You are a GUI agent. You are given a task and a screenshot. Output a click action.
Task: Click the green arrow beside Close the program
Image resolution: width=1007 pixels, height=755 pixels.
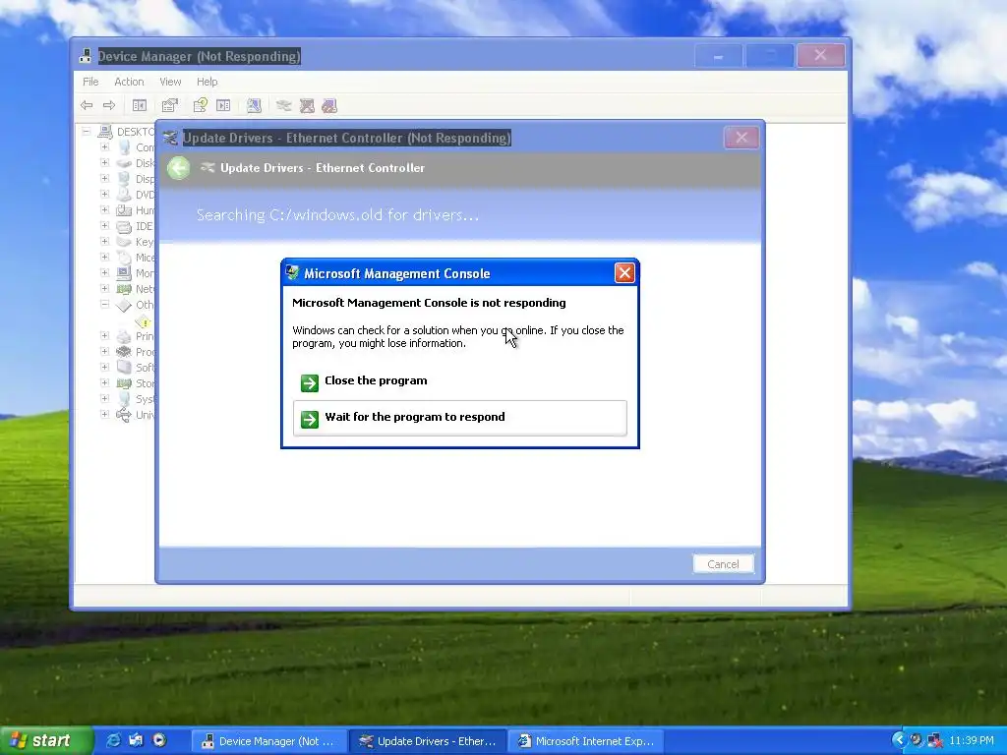[310, 382]
